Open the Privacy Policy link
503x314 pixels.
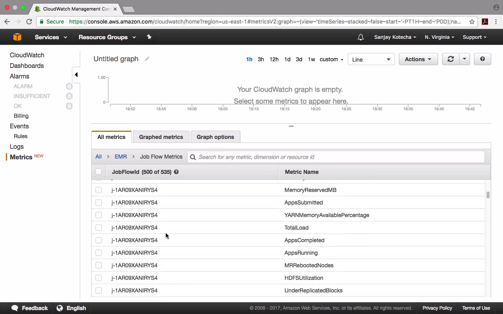[x=437, y=308]
